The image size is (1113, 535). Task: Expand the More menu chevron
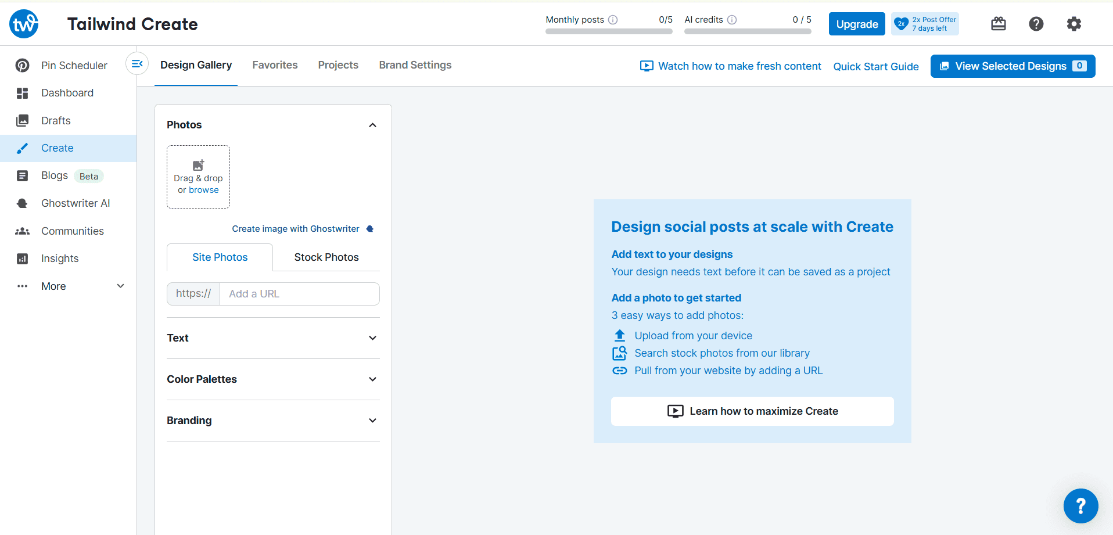coord(121,286)
